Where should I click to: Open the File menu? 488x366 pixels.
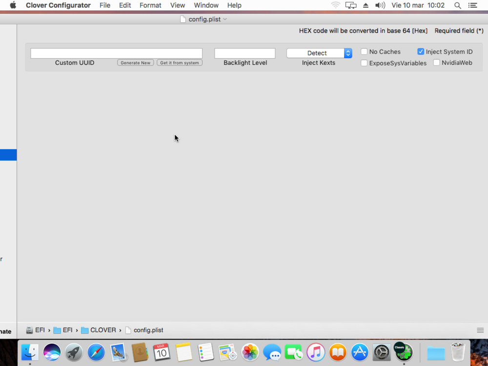tap(105, 5)
